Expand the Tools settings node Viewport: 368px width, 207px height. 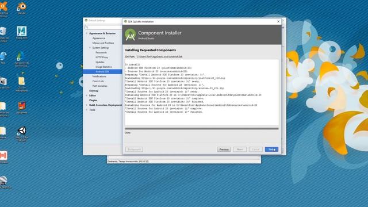point(87,110)
